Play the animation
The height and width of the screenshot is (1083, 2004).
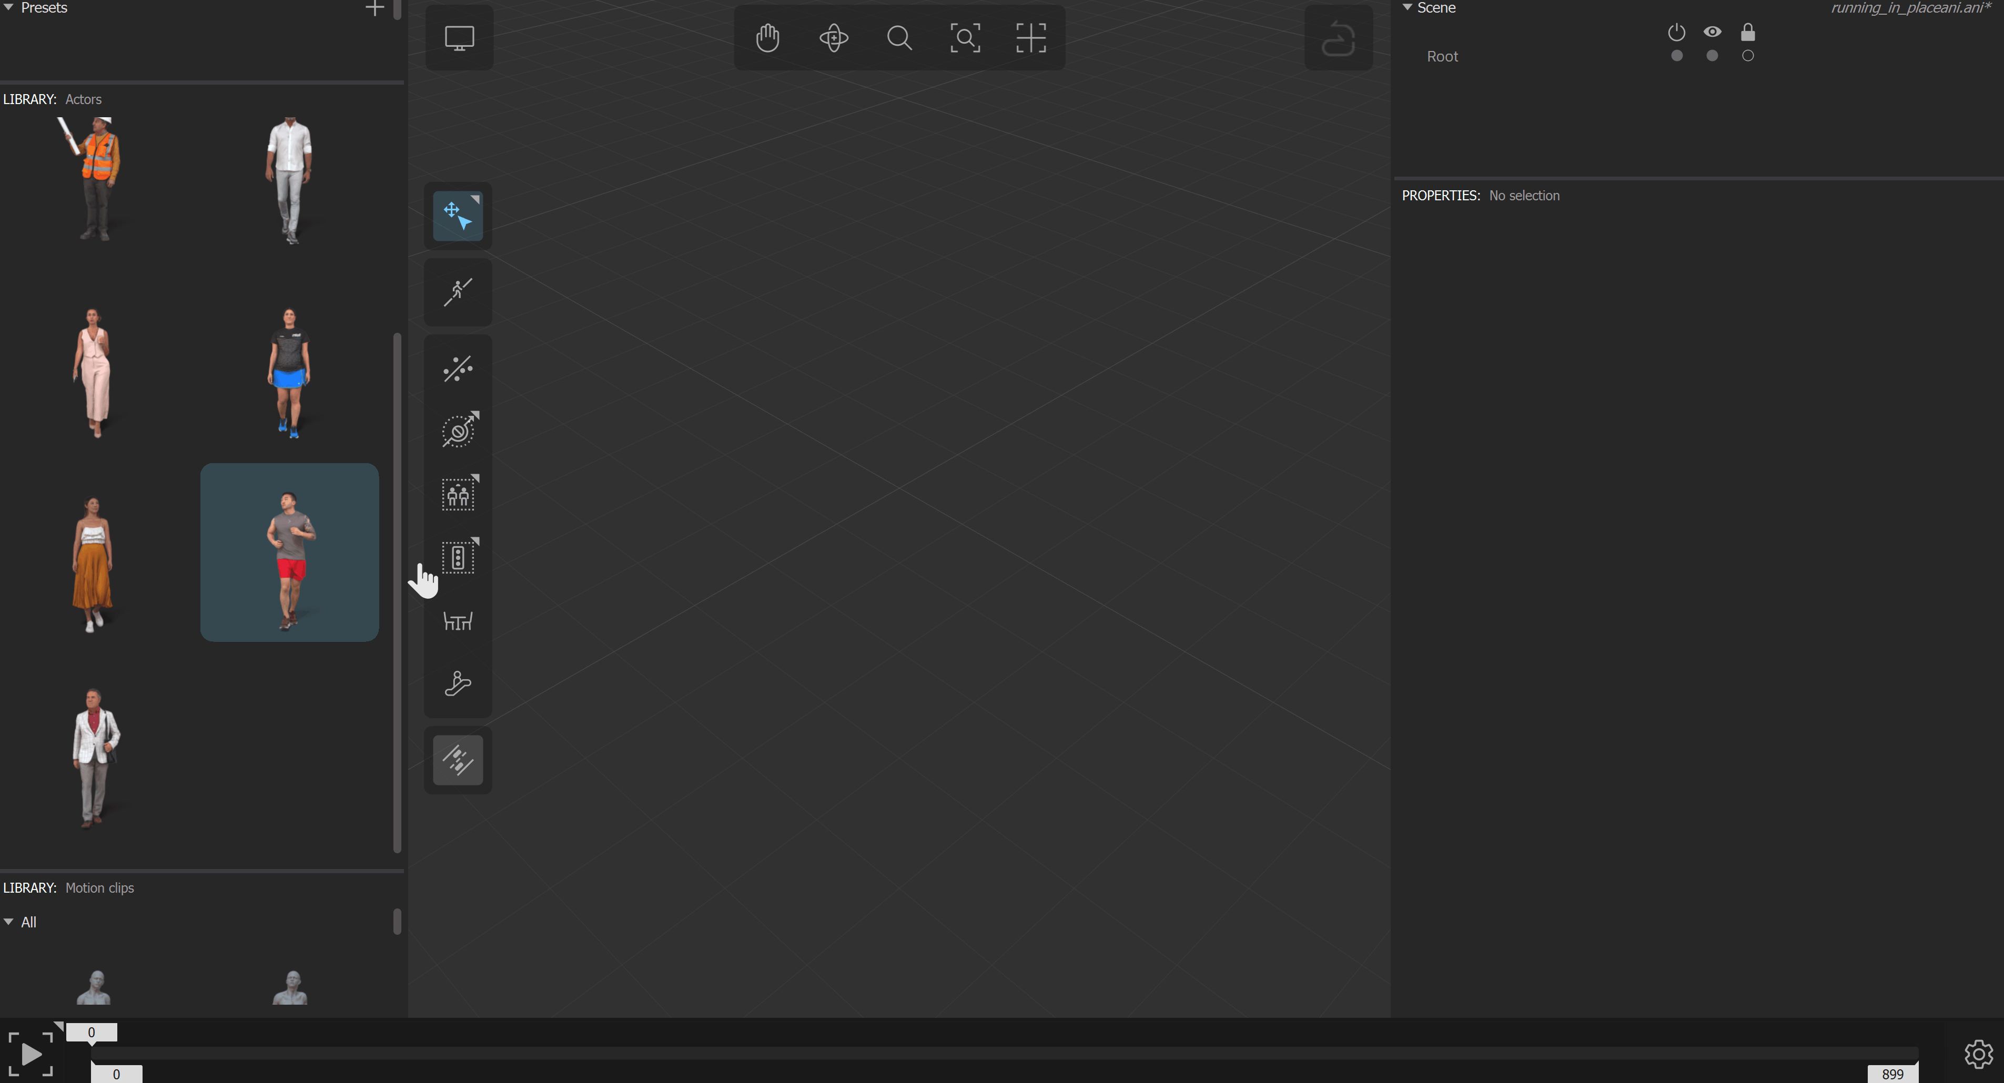pos(31,1055)
